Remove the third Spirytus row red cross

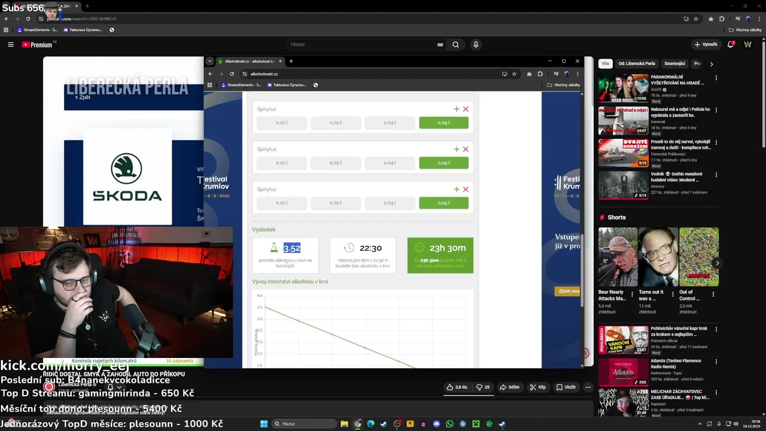466,189
